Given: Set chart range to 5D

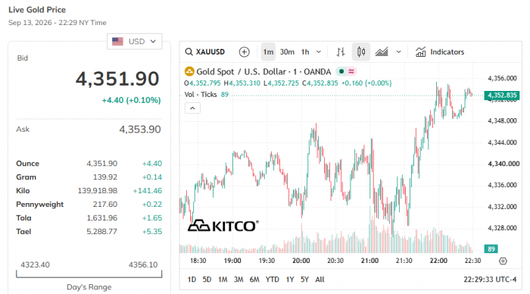Looking at the screenshot, I should (x=207, y=280).
